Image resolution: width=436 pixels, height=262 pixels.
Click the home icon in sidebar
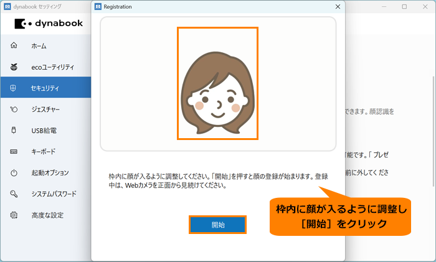tap(14, 45)
